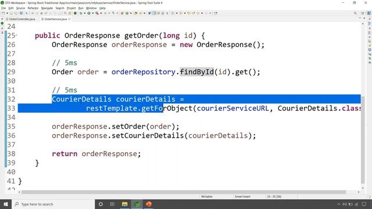Click the setCourierDetails call on line 36

click(148, 135)
